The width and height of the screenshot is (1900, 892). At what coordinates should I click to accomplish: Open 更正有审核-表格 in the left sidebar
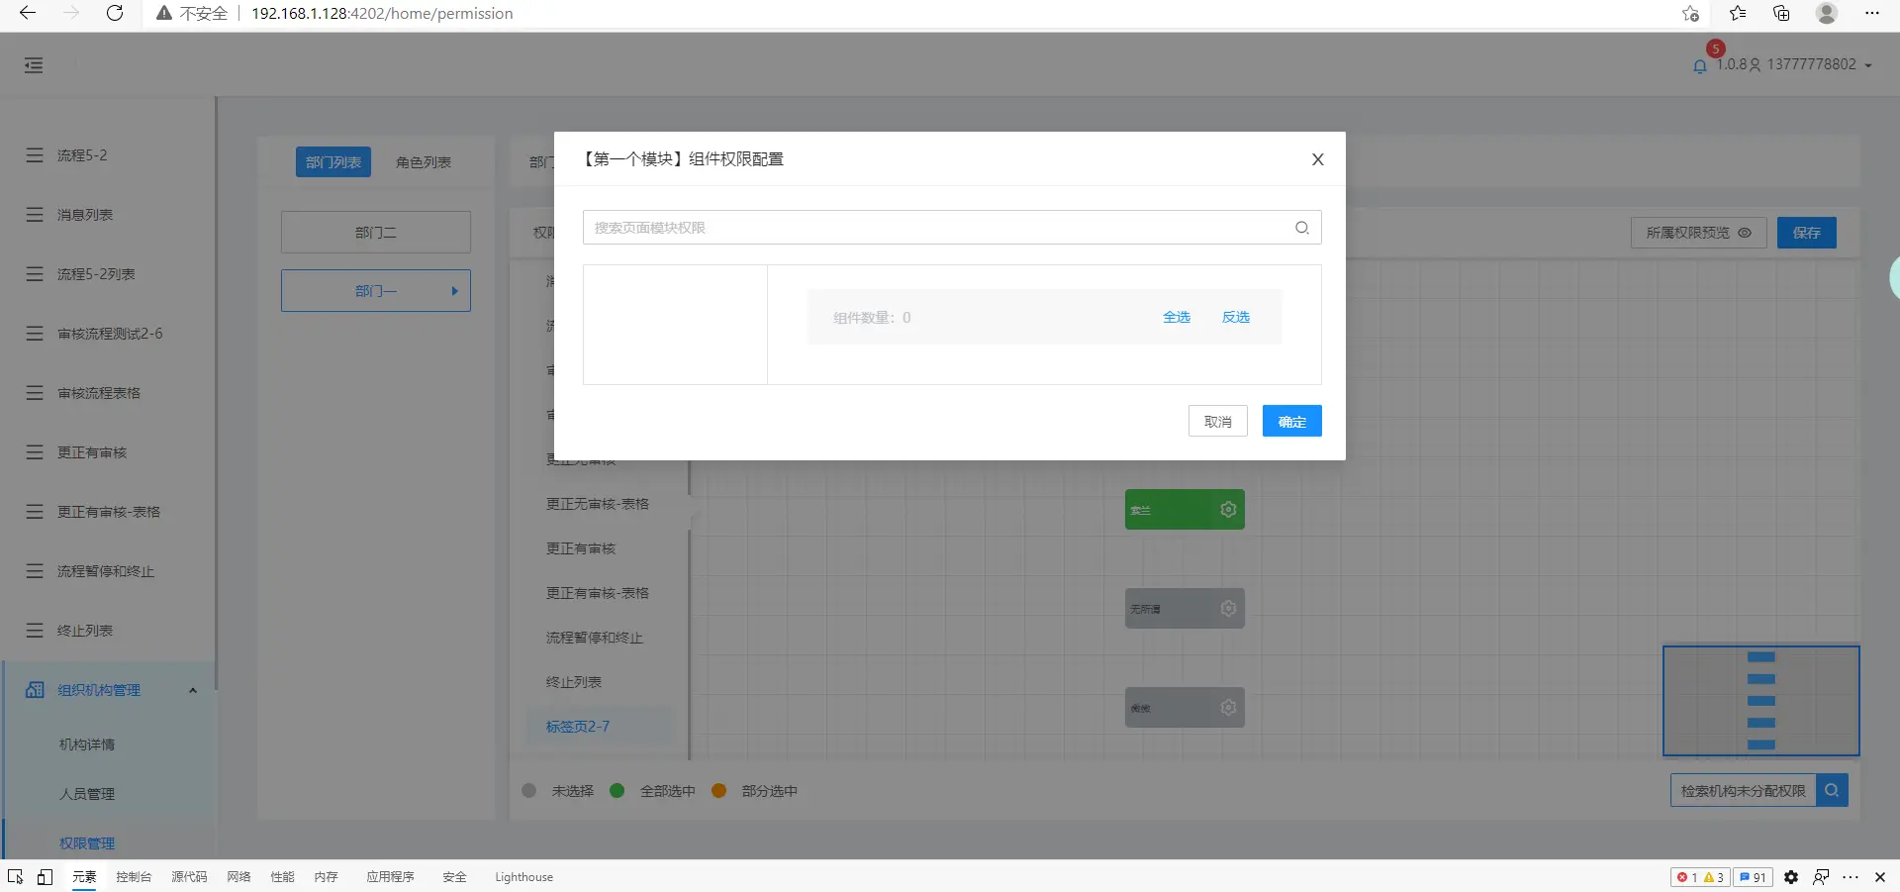coord(109,512)
